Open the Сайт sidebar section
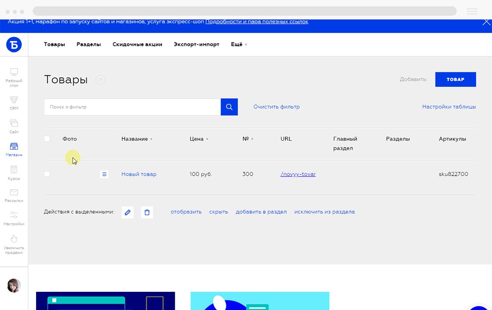 click(14, 126)
